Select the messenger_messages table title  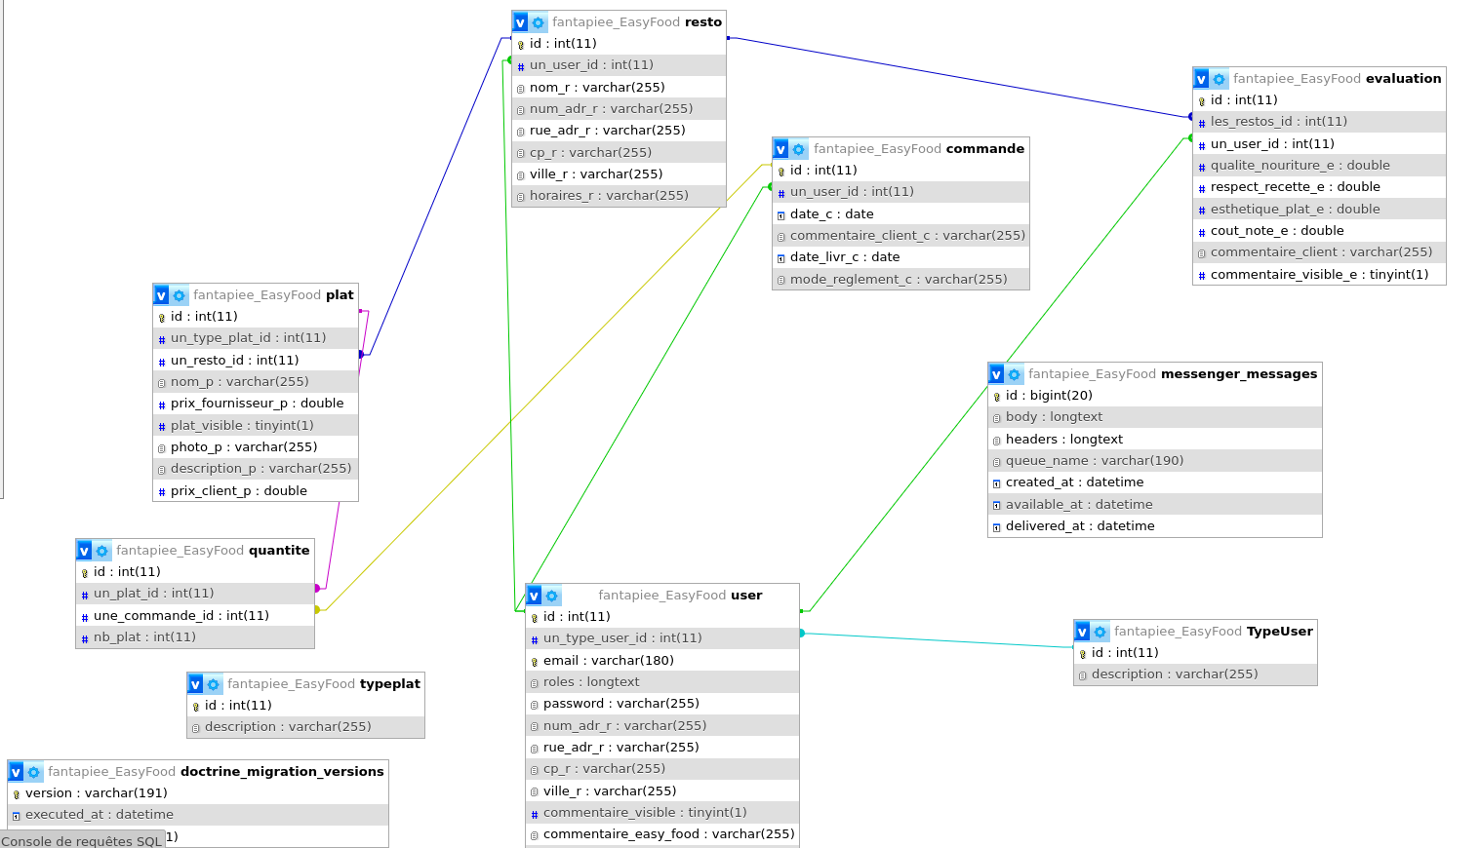(x=1173, y=374)
